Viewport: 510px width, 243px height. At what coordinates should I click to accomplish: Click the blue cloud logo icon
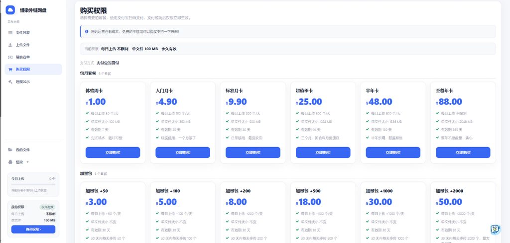pyautogui.click(x=10, y=10)
